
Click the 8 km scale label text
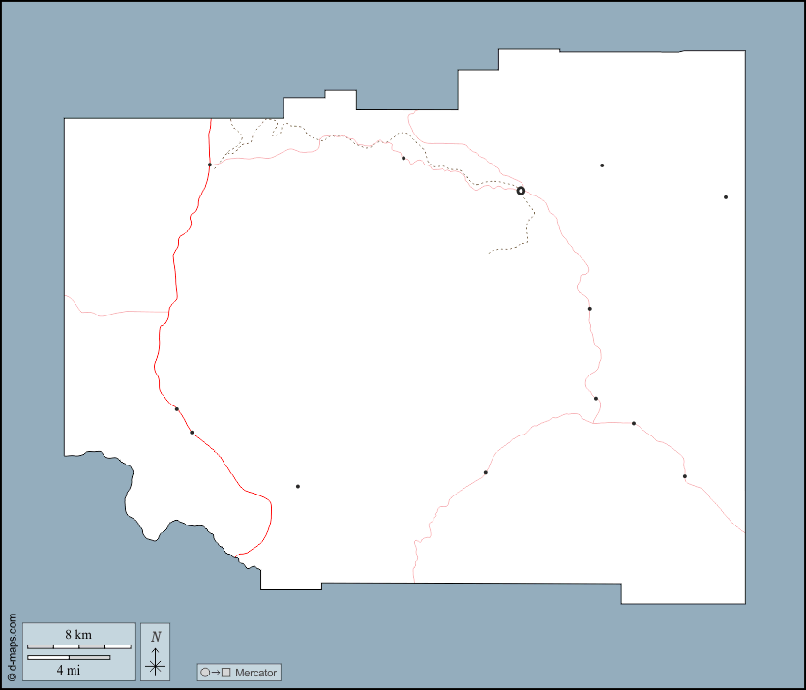coord(78,634)
